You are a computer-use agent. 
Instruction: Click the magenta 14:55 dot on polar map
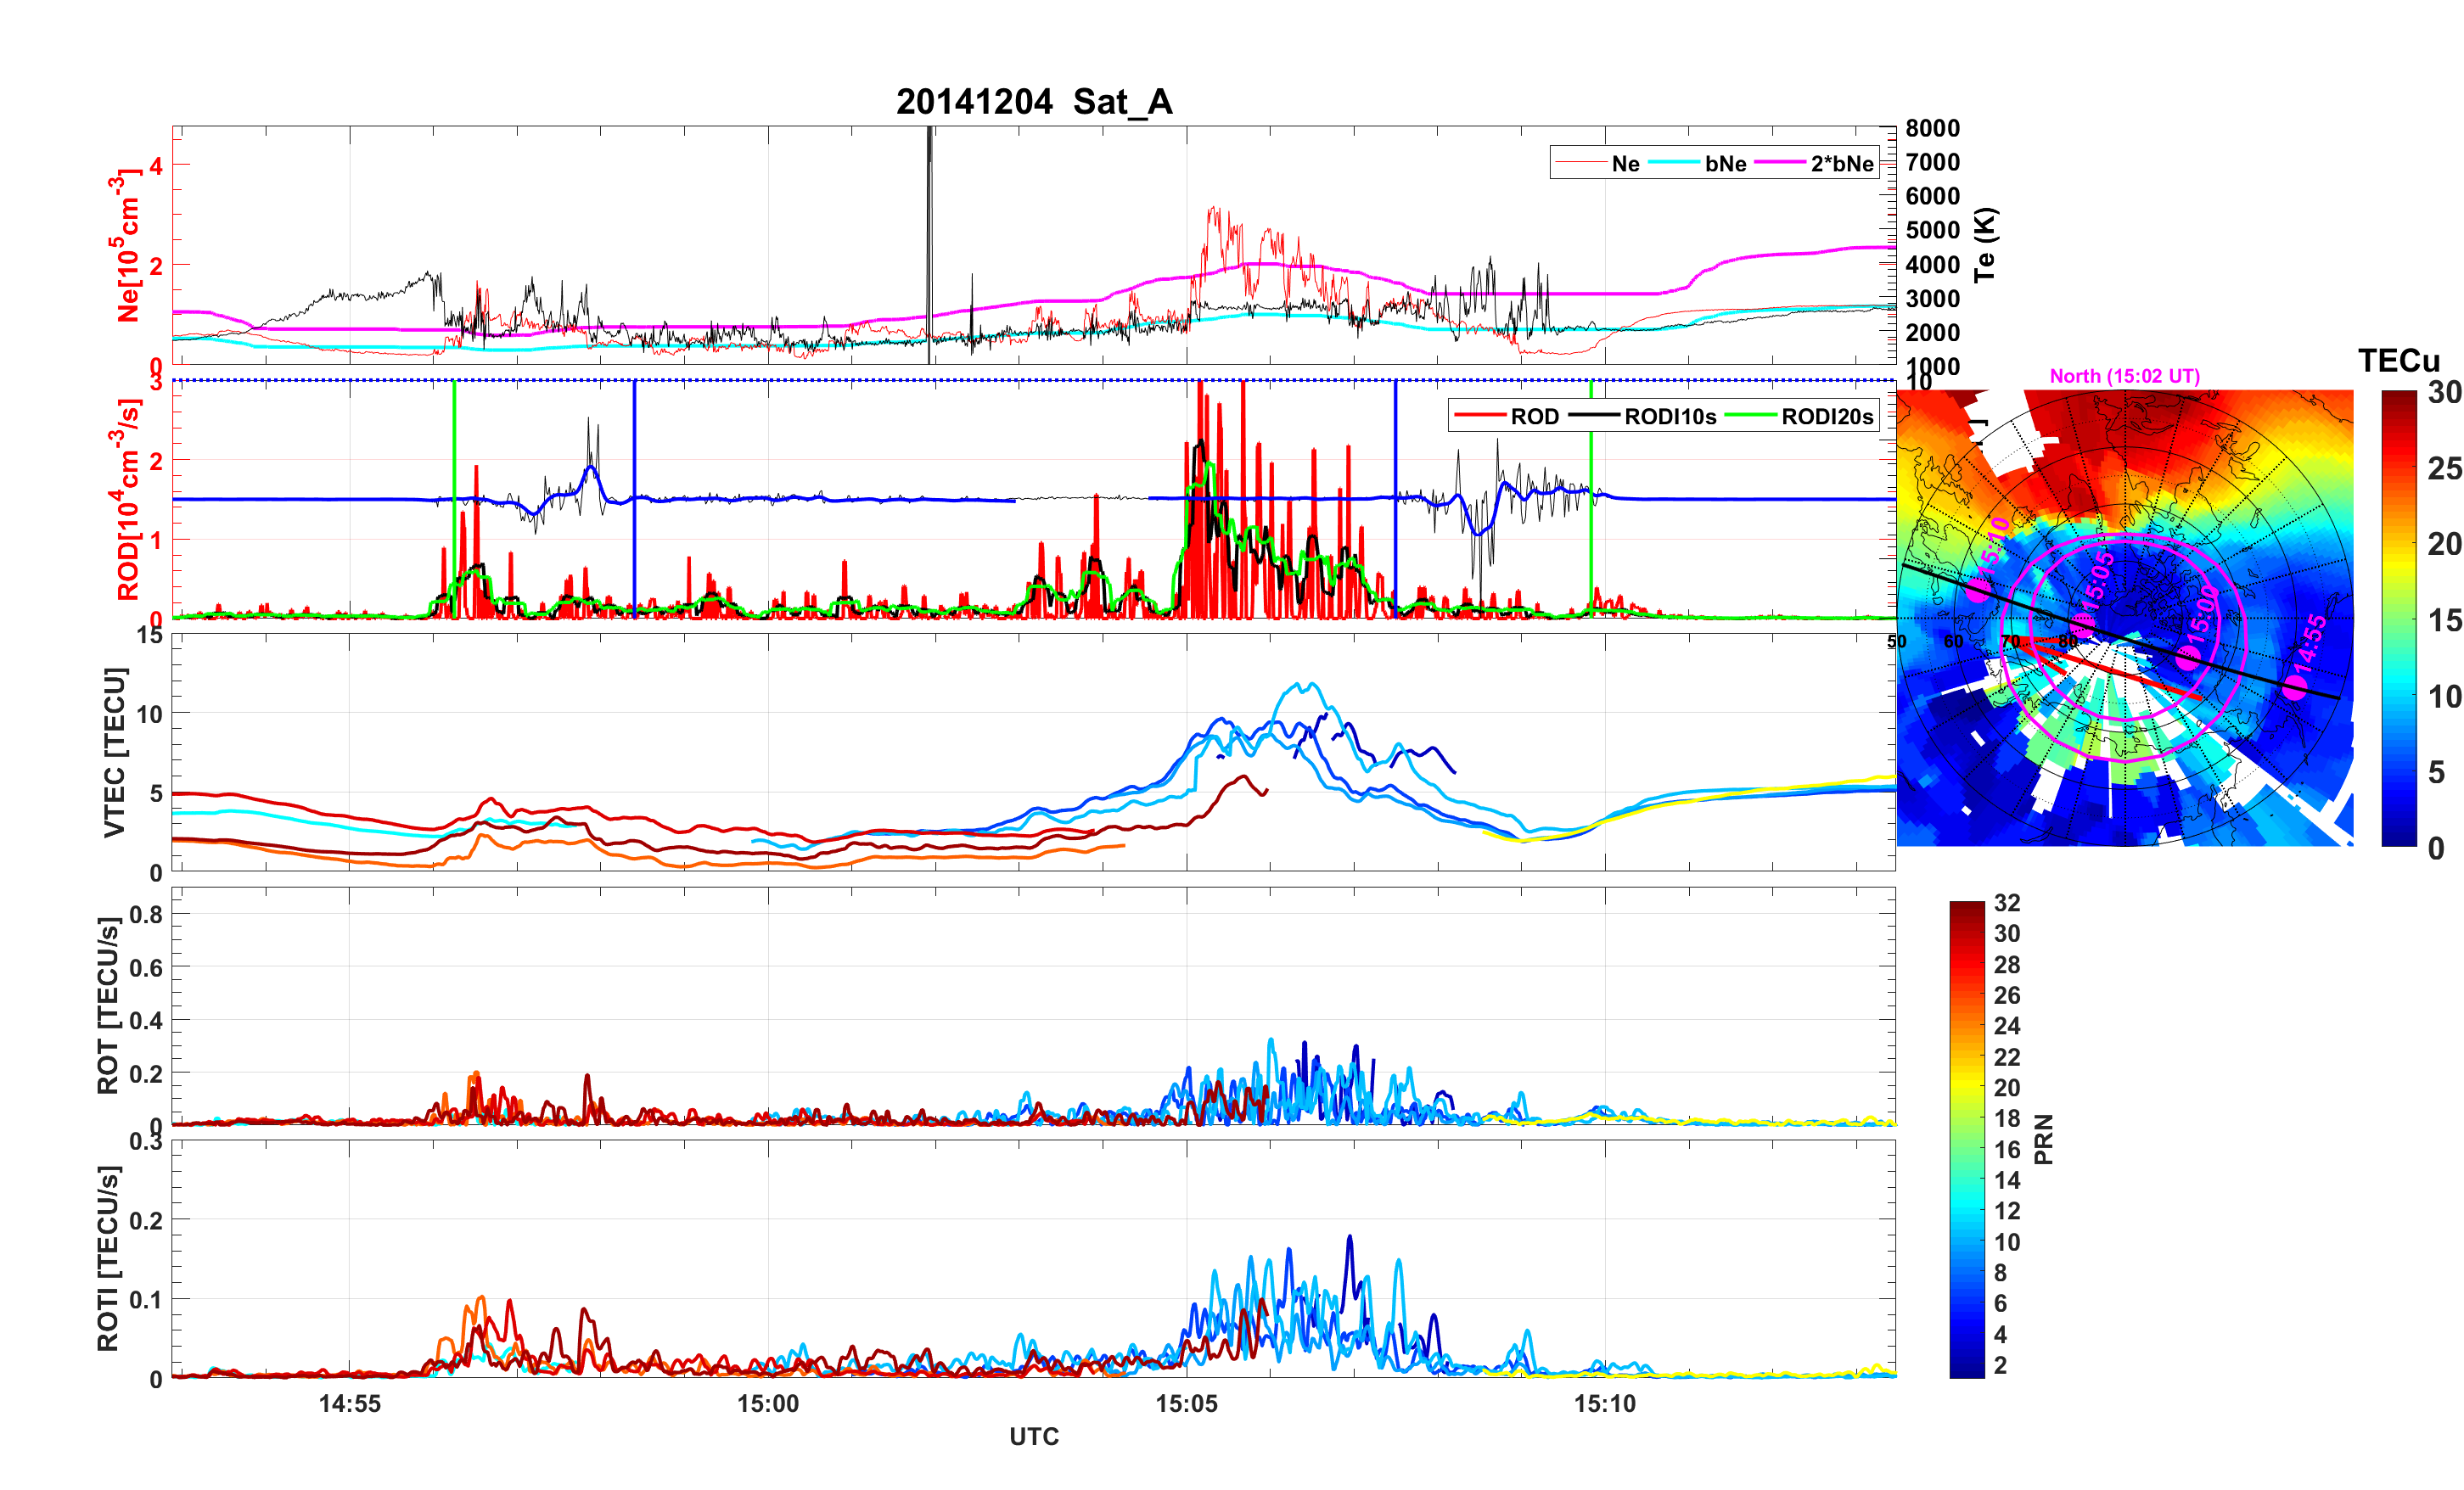2295,687
